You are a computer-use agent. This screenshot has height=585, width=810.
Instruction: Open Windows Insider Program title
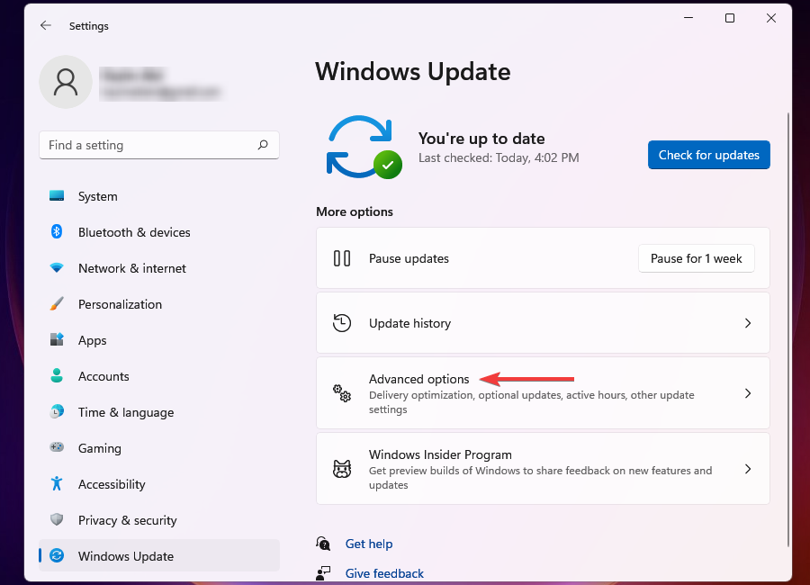440,454
